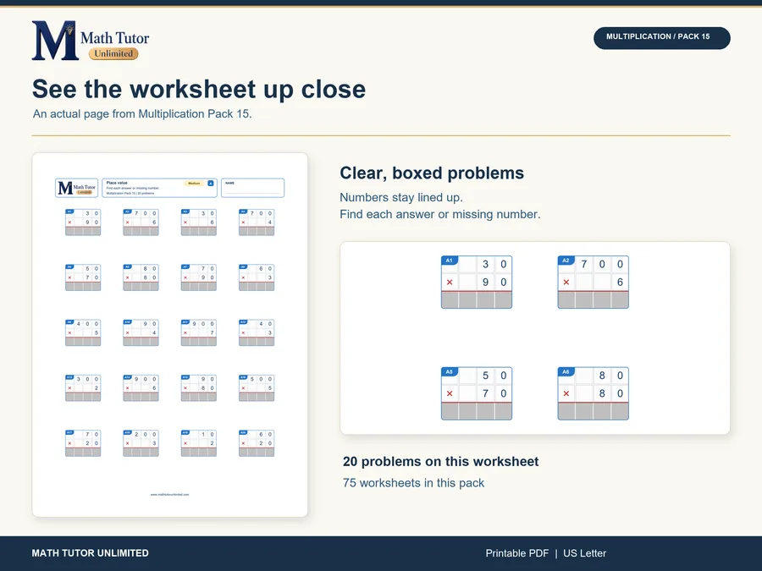The width and height of the screenshot is (762, 571).
Task: Click "An actual page from Multiplication Pack 15."
Action: tap(142, 113)
